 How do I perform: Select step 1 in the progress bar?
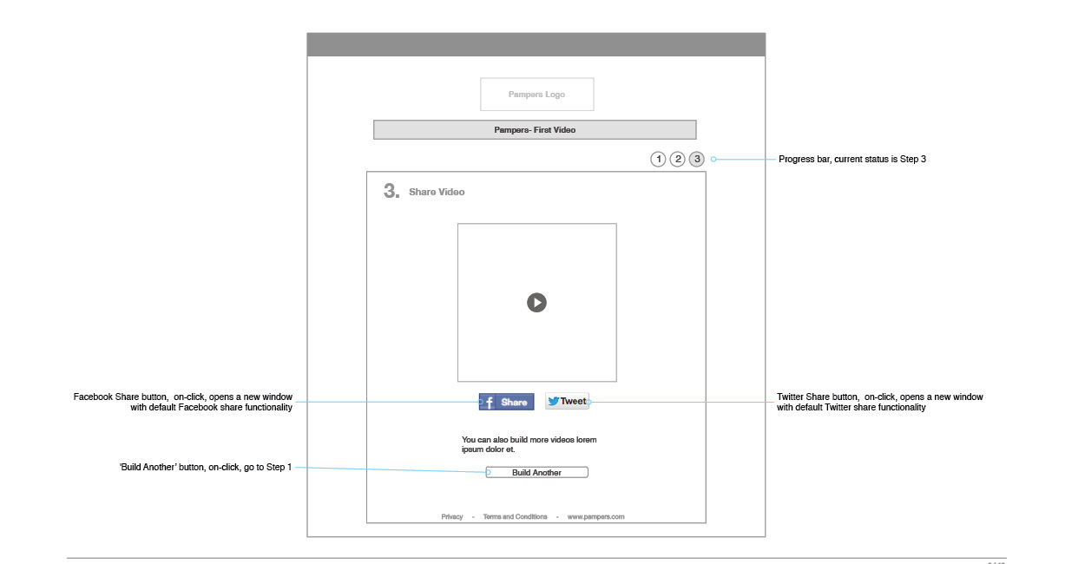(x=659, y=159)
